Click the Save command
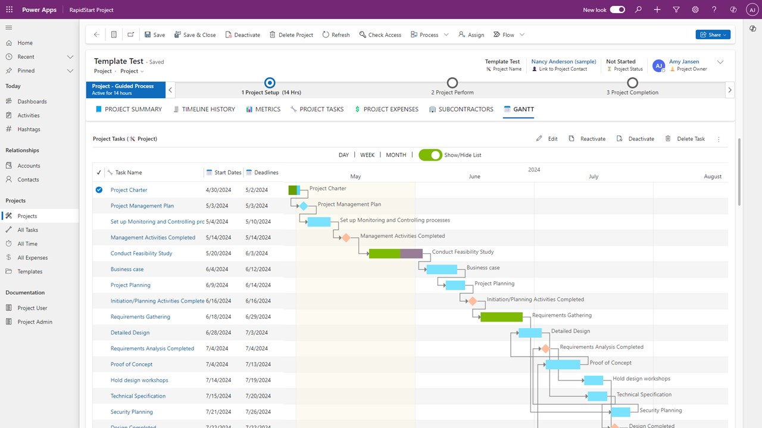Image resolution: width=762 pixels, height=428 pixels. [155, 34]
